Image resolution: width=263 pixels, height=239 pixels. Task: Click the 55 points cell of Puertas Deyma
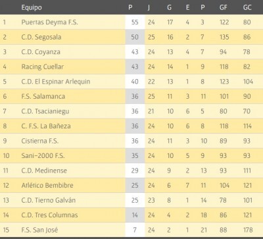pyautogui.click(x=135, y=22)
